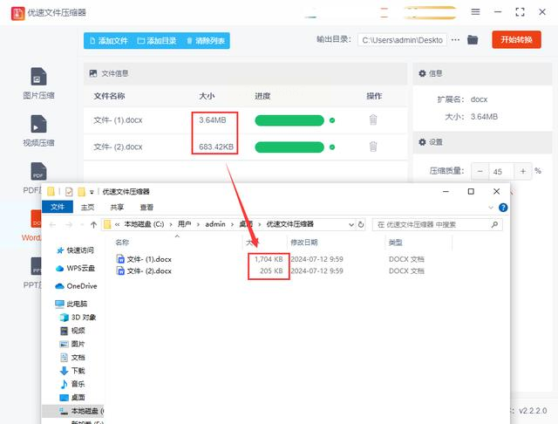Open 桌面 folder in navigation pane
The width and height of the screenshot is (558, 424).
72,397
